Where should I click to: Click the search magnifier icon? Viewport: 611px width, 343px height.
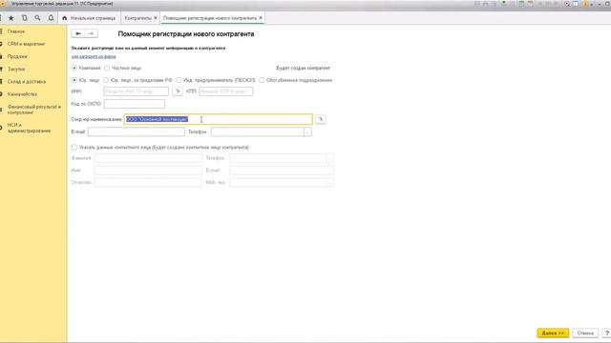[37, 18]
